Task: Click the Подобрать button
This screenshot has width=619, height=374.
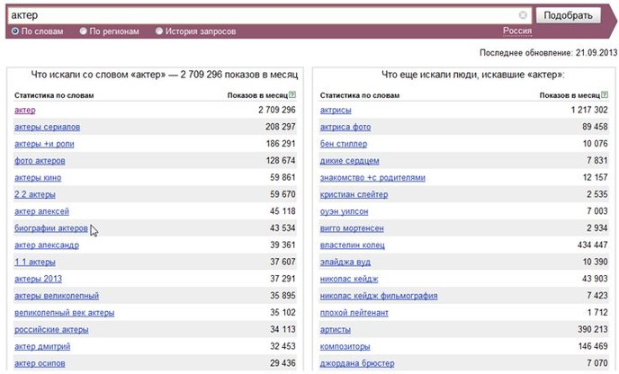Action: [x=568, y=15]
